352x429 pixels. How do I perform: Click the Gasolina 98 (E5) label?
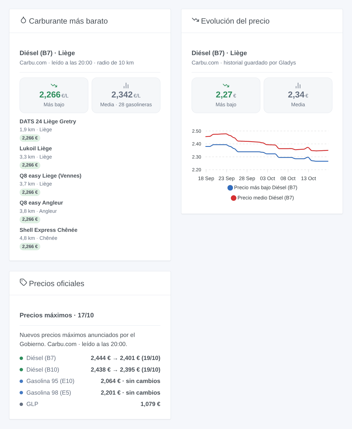pyautogui.click(x=49, y=393)
